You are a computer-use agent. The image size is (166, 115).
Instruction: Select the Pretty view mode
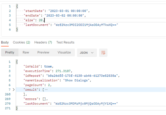click(x=10, y=52)
